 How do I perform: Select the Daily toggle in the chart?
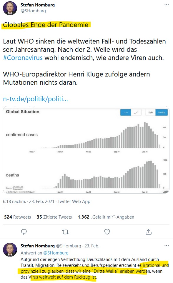coord(151,112)
